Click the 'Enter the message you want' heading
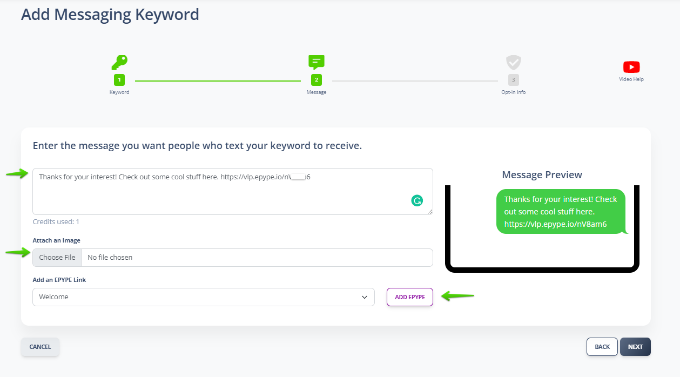The image size is (680, 377). (x=197, y=146)
